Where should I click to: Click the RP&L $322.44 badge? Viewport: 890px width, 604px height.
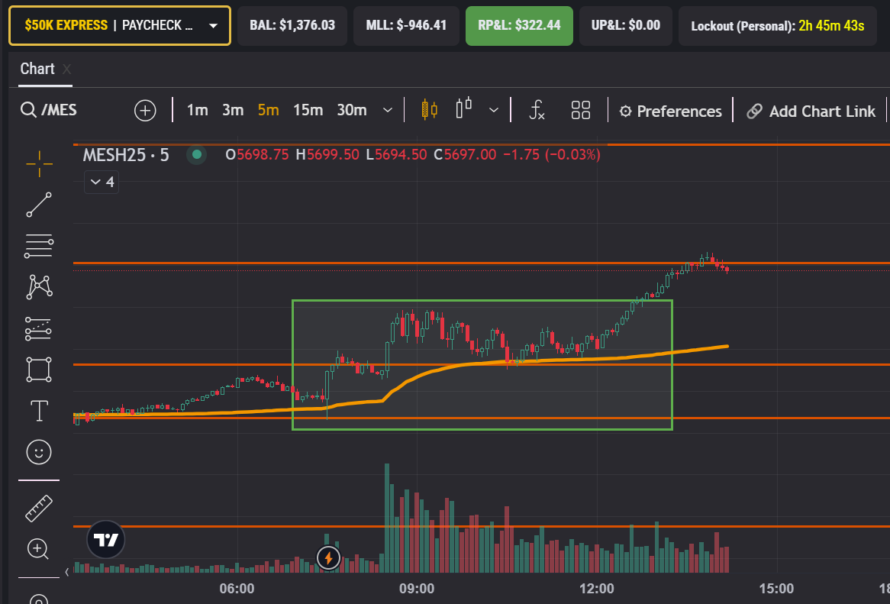[x=519, y=25]
